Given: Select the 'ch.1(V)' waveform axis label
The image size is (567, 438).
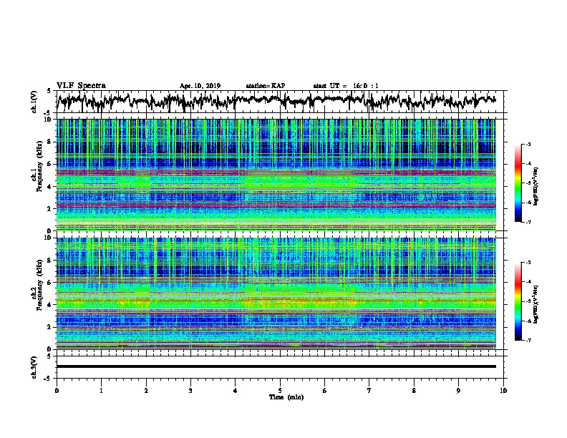Looking at the screenshot, I should click(x=34, y=102).
